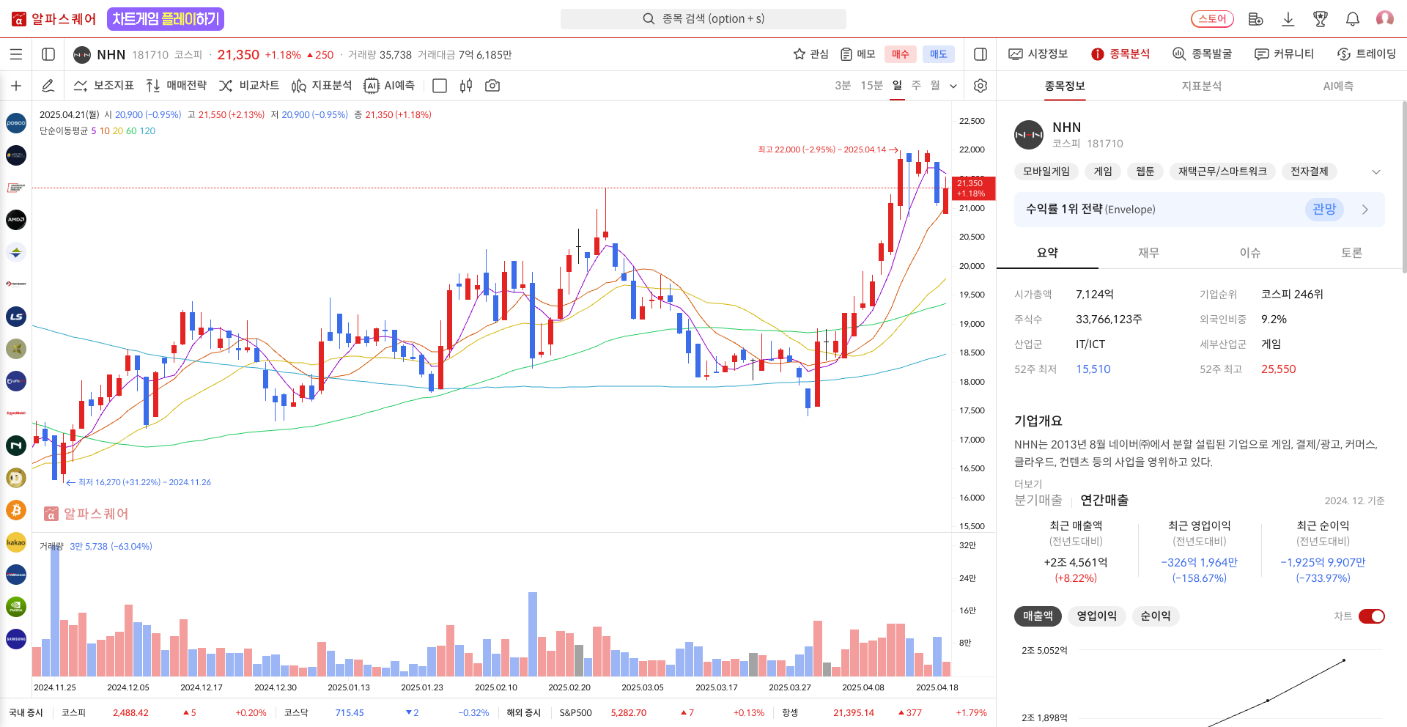Open chart settings gear icon
1407x727 pixels.
[981, 86]
